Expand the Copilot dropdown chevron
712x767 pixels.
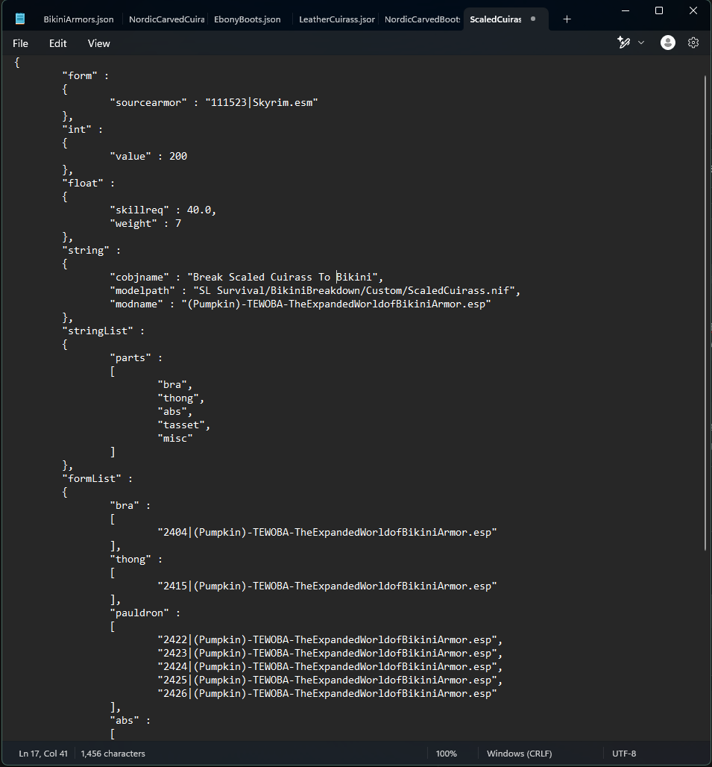pos(641,43)
